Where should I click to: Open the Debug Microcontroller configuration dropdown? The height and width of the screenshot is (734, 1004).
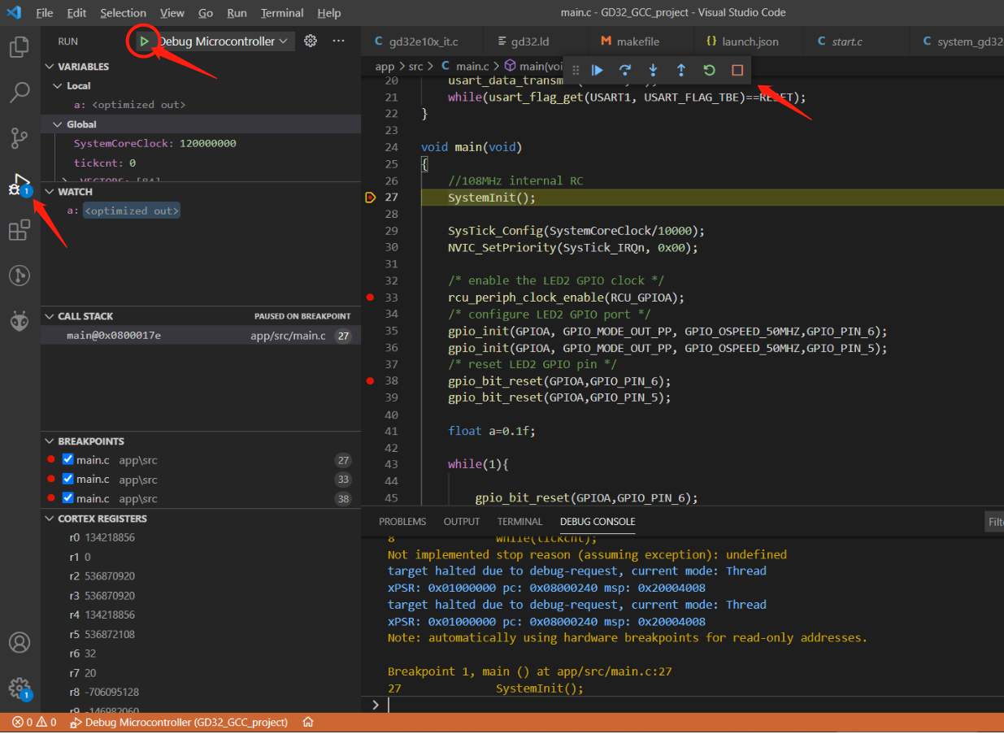point(224,41)
